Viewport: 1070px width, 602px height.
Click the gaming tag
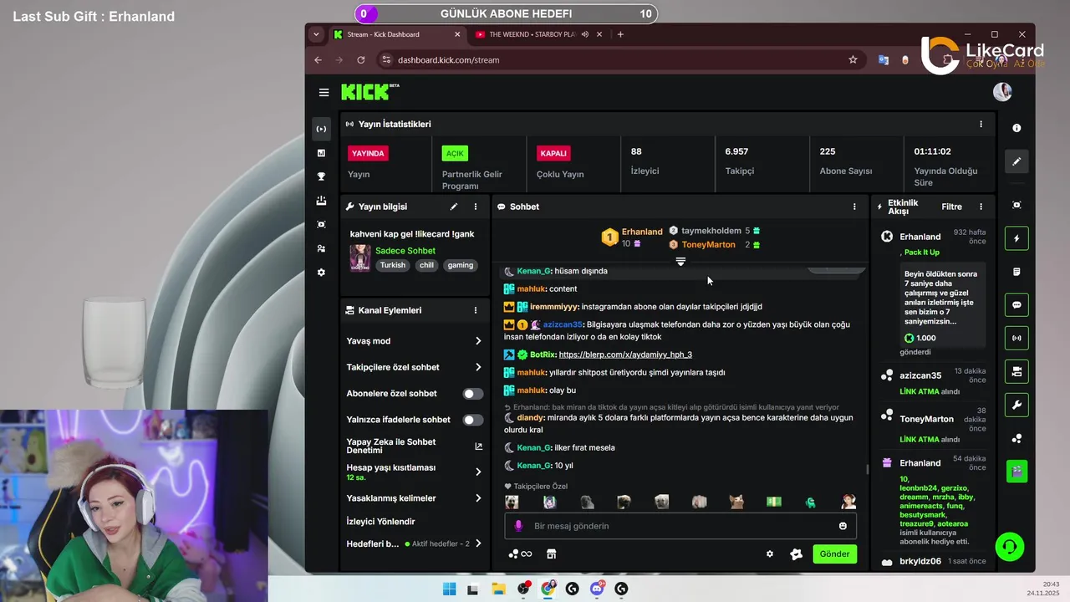[x=461, y=265]
